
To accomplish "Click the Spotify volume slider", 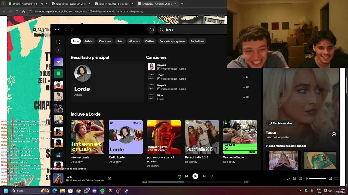I will click(x=317, y=178).
